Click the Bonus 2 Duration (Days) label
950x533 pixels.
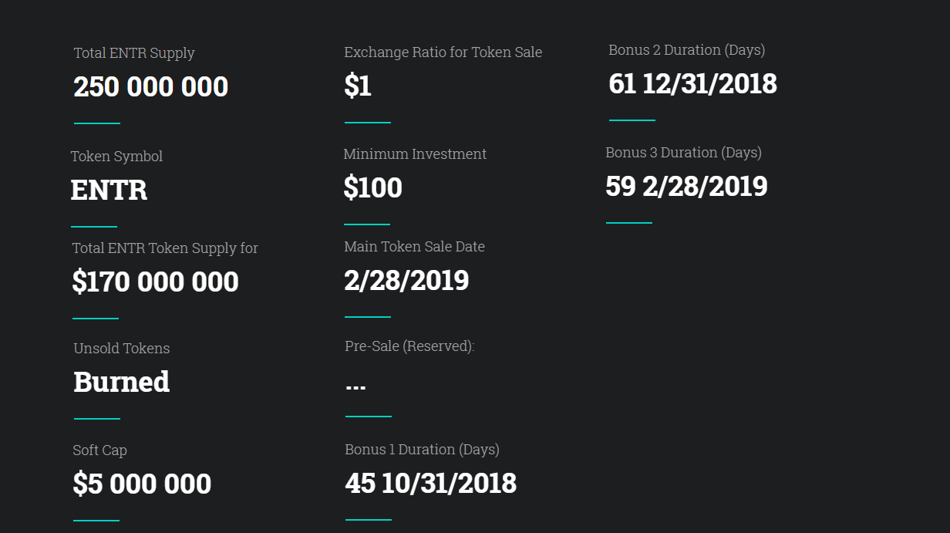tap(686, 50)
